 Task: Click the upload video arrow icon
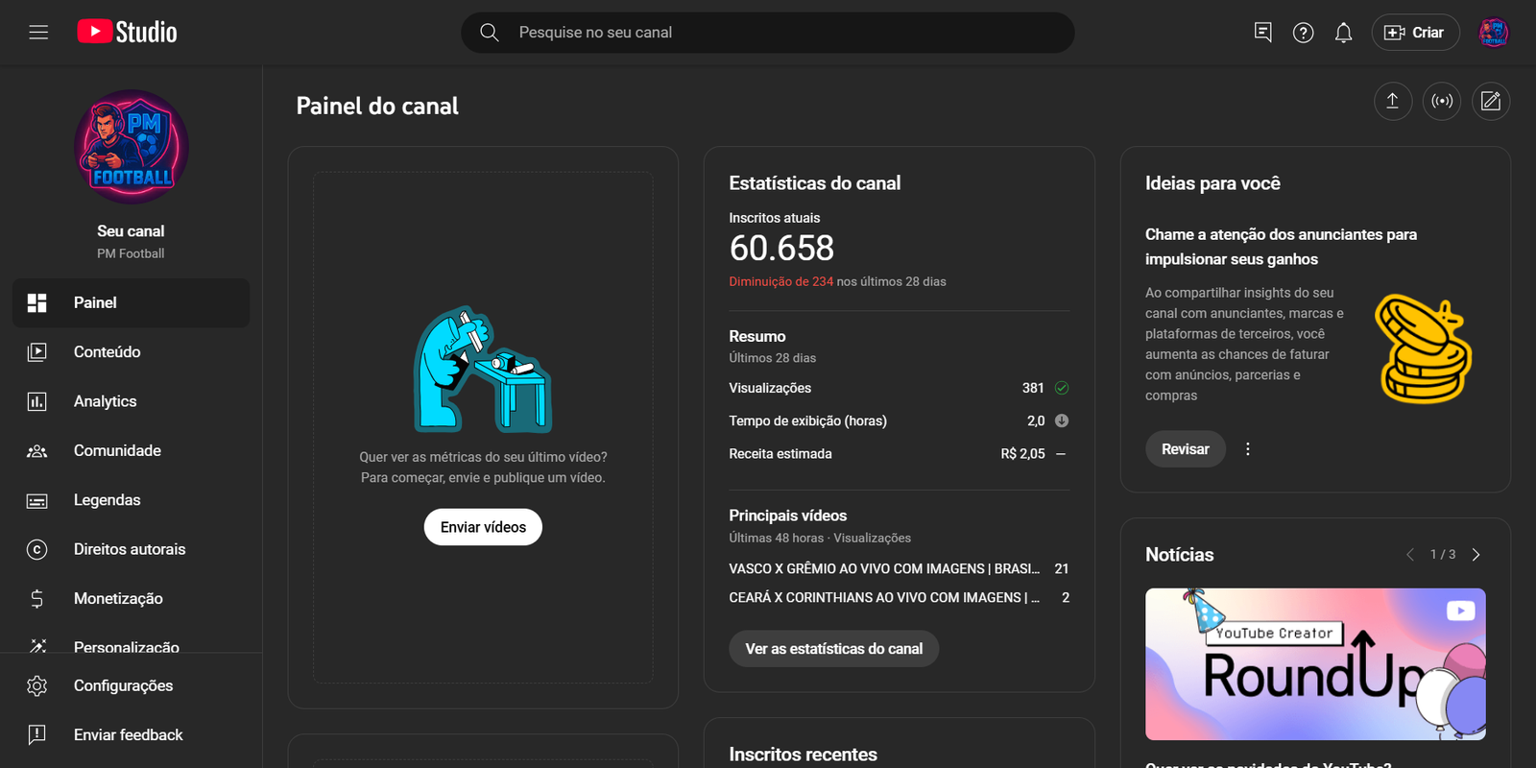click(x=1392, y=101)
